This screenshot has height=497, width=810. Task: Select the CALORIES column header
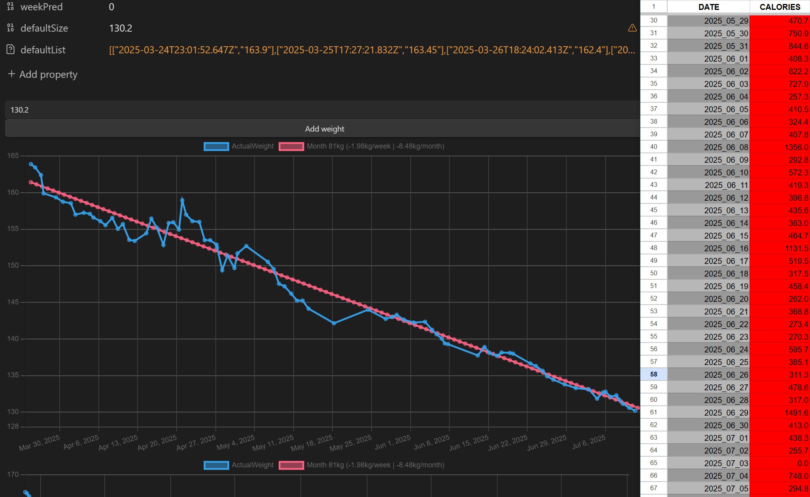780,7
